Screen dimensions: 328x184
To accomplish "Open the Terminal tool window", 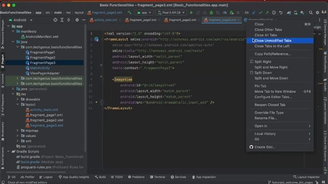I will click(x=157, y=177).
